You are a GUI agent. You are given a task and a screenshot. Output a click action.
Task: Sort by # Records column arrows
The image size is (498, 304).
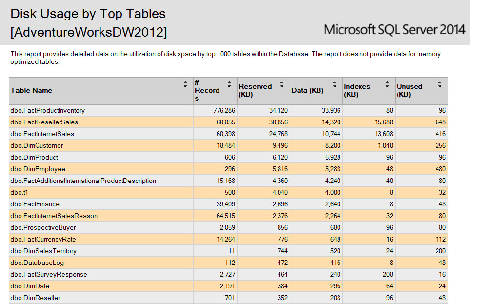pos(229,84)
